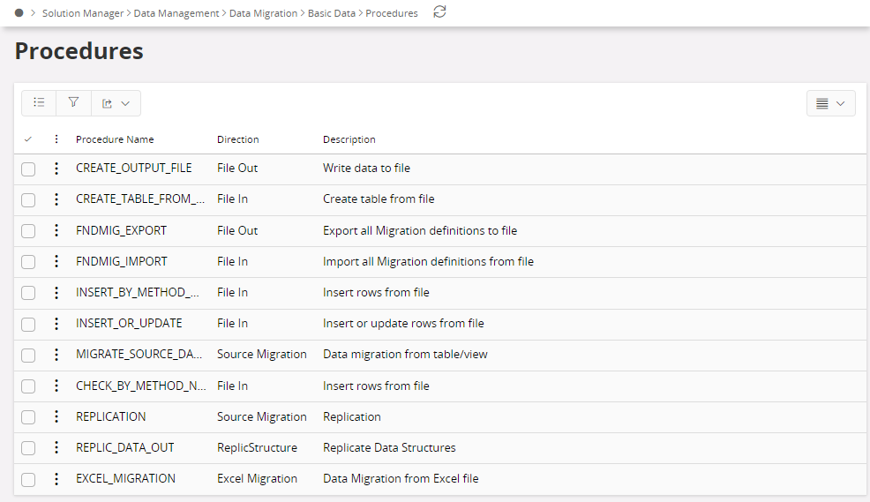Click the home dot icon in the breadcrumb

coord(19,12)
